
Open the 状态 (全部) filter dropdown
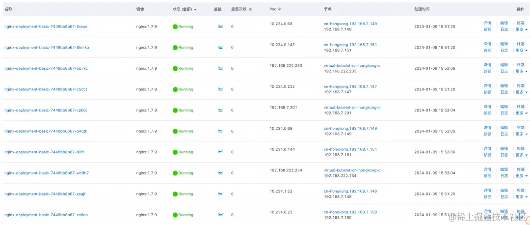184,9
